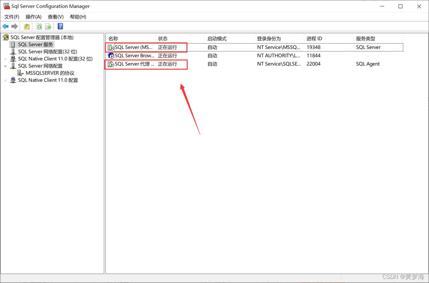Image resolution: width=429 pixels, height=283 pixels.
Task: Sort by the 登录身份为 column header
Action: 279,39
